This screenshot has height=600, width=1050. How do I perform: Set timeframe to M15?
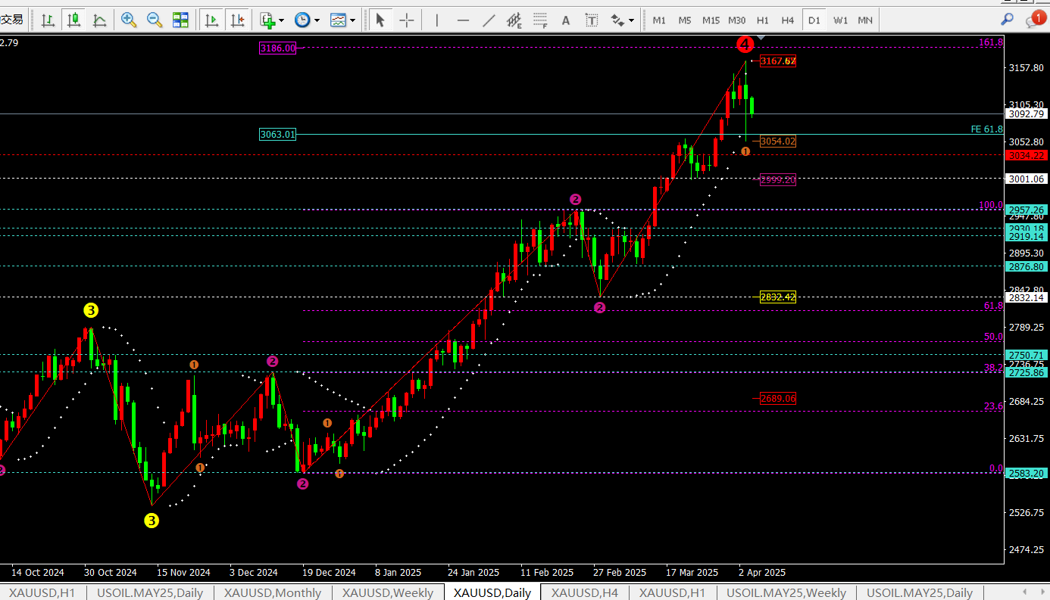[711, 20]
